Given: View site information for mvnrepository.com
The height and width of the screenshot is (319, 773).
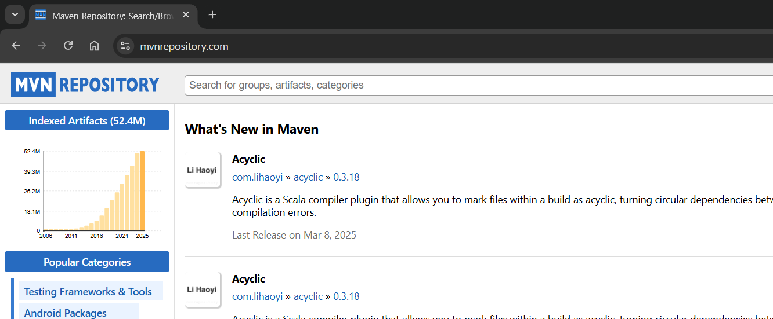Looking at the screenshot, I should coord(125,46).
